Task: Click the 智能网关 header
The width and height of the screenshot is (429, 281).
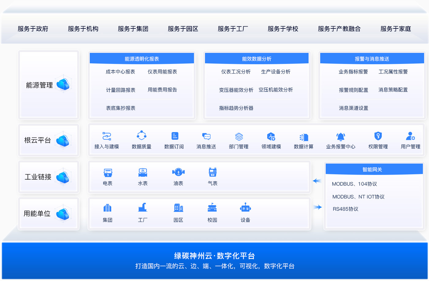Action: click(374, 169)
